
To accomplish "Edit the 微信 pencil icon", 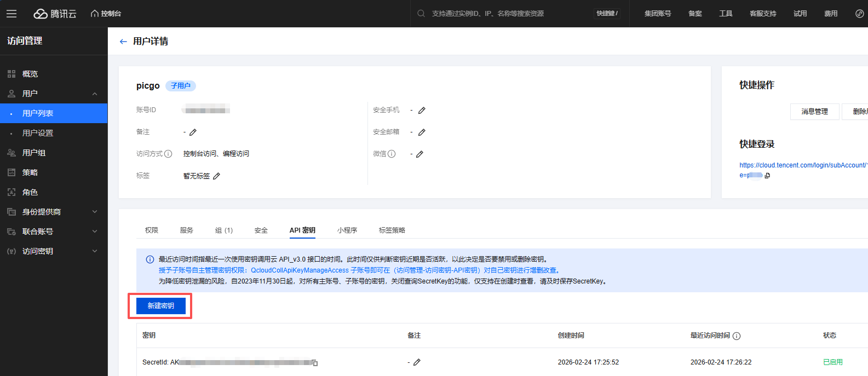I will [x=419, y=154].
